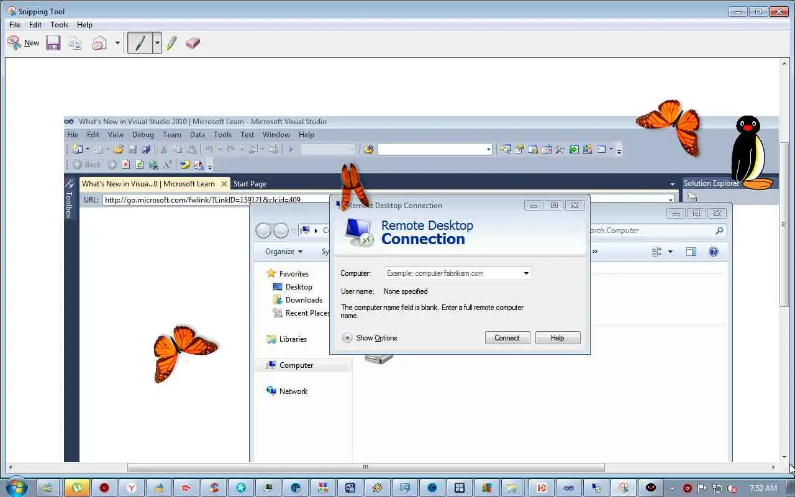
Task: Open Visual Studio's Data menu
Action: pyautogui.click(x=198, y=134)
